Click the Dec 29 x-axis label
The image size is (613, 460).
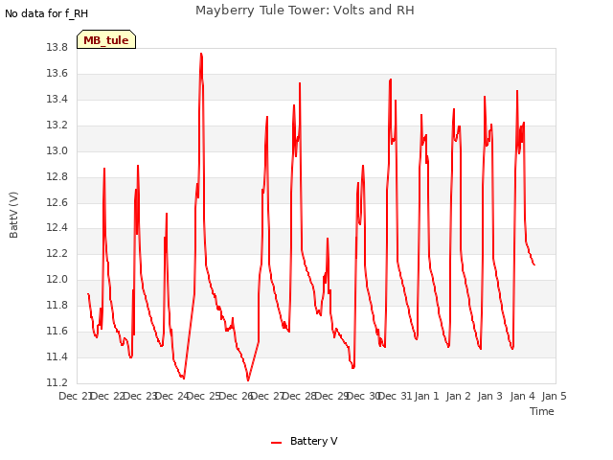tap(332, 396)
